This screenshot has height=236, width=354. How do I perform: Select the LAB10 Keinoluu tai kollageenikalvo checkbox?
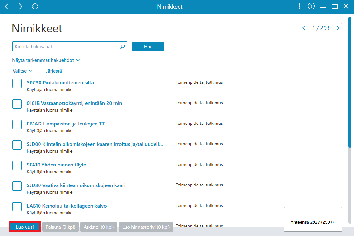[17, 207]
